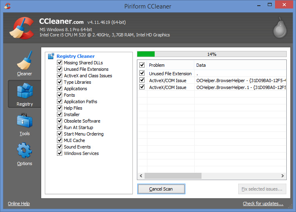The height and width of the screenshot is (212, 296).
Task: Sort results by Data column
Action: pos(240,65)
